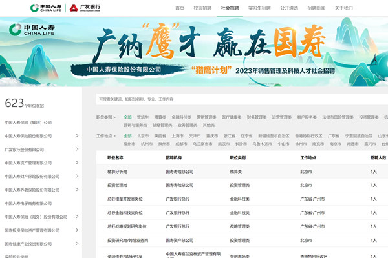Click the 广发银行 logo in the header
This screenshot has height=258, width=388.
(x=85, y=8)
